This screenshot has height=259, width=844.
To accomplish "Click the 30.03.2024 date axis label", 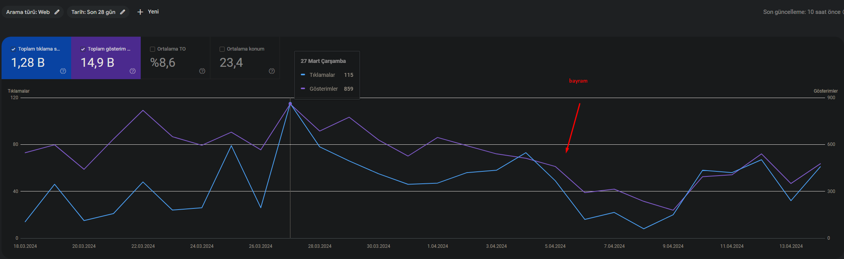I will pos(379,246).
